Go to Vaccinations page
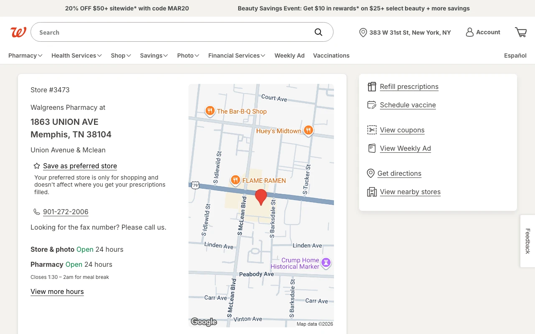The height and width of the screenshot is (334, 535). point(331,56)
